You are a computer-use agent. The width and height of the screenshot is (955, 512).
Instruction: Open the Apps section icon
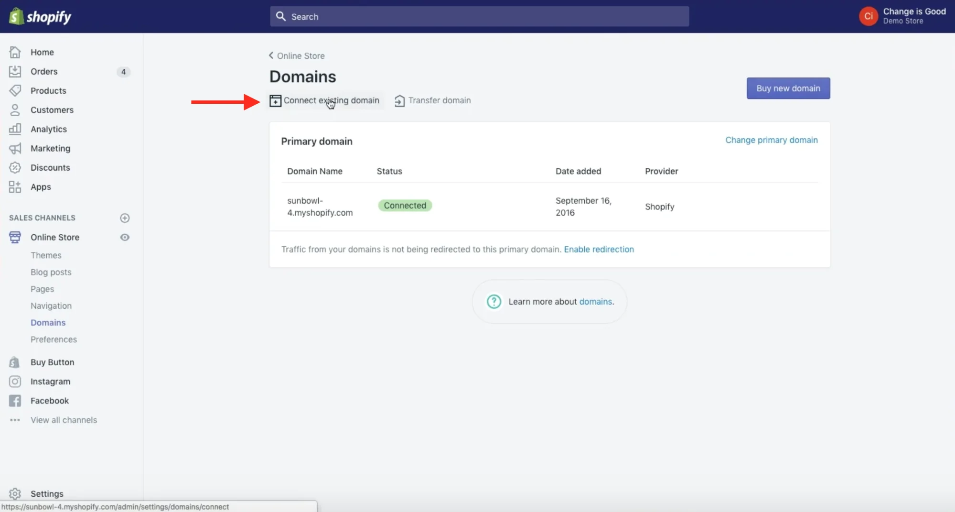click(x=15, y=187)
